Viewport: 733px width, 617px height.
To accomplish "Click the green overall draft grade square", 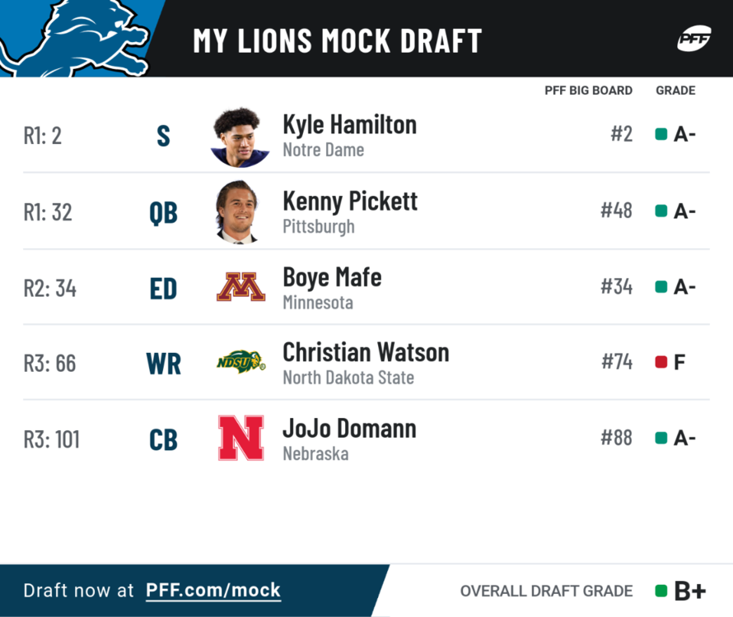I will click(x=661, y=591).
